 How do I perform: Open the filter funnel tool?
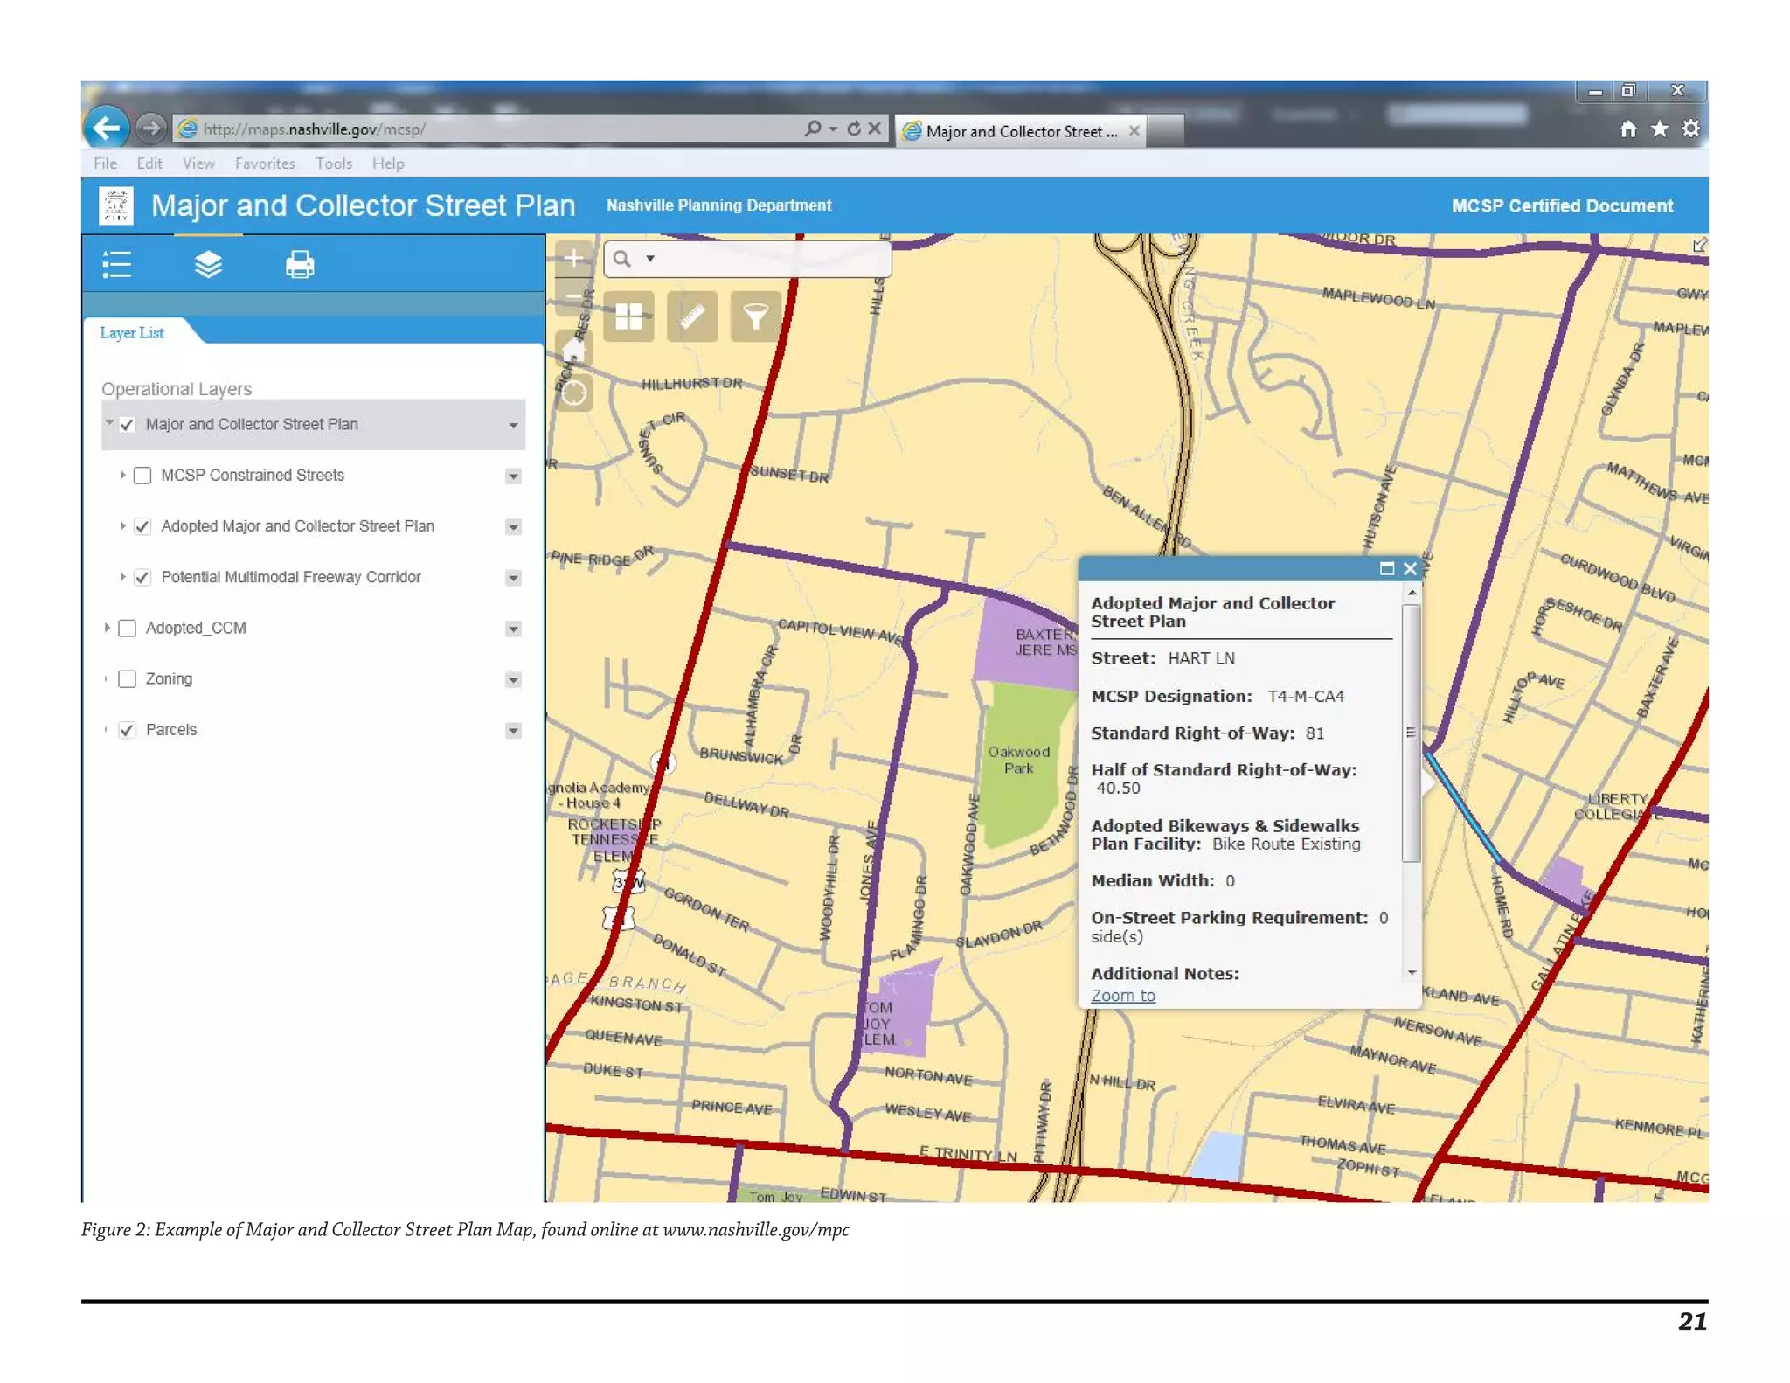coord(756,316)
